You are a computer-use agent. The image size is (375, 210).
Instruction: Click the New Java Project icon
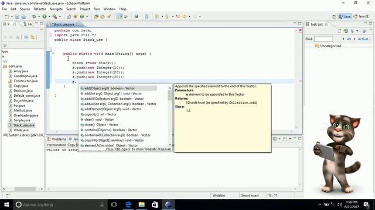[69, 16]
